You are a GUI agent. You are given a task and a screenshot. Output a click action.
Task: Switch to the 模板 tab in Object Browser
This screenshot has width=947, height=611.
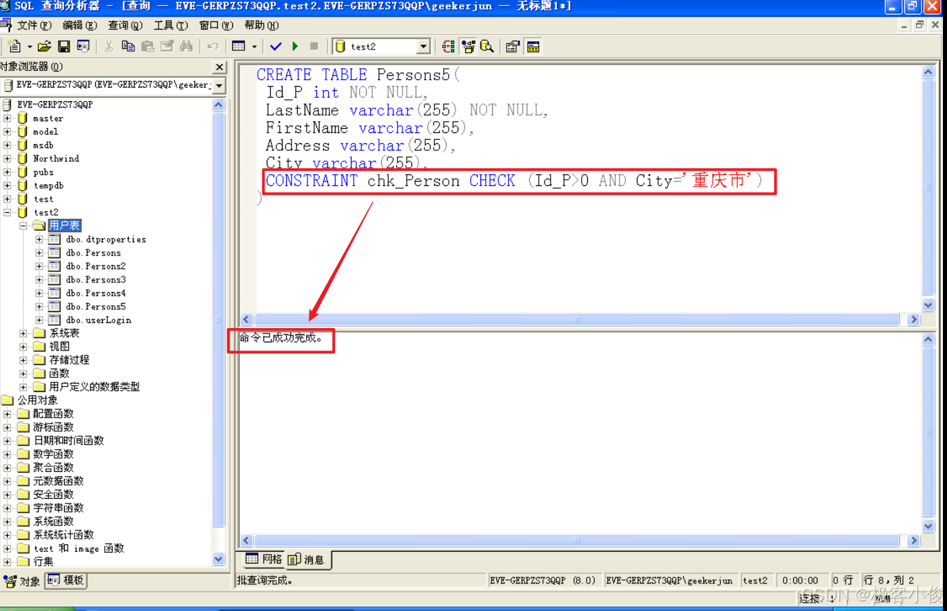coord(66,581)
